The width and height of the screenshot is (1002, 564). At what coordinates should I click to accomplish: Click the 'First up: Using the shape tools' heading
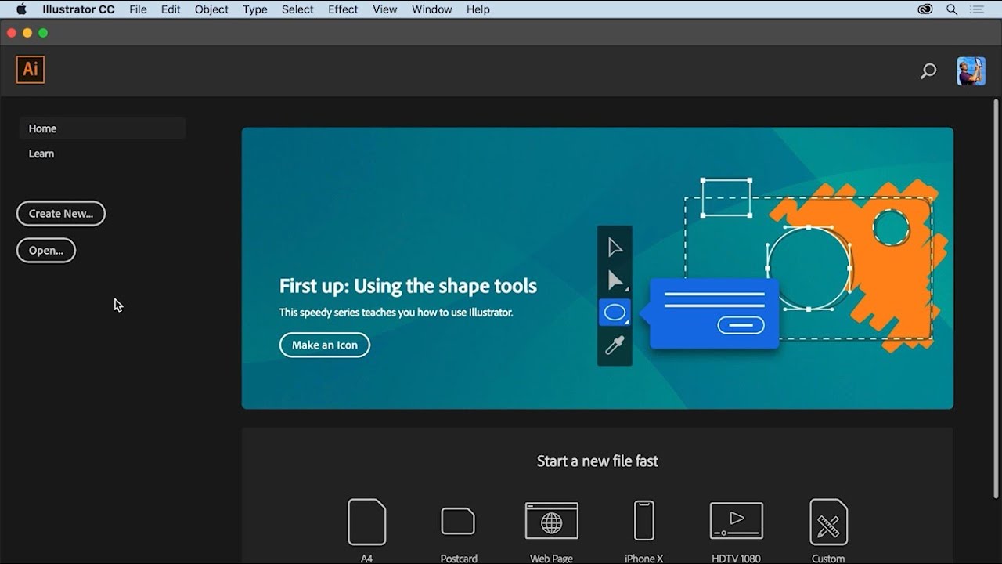408,286
